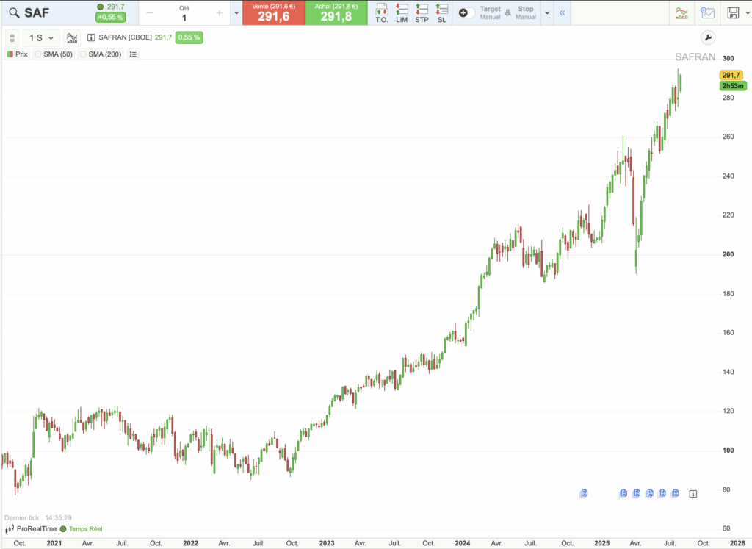Image resolution: width=752 pixels, height=549 pixels.
Task: Enable the SMA (200) indicator
Action: point(101,54)
